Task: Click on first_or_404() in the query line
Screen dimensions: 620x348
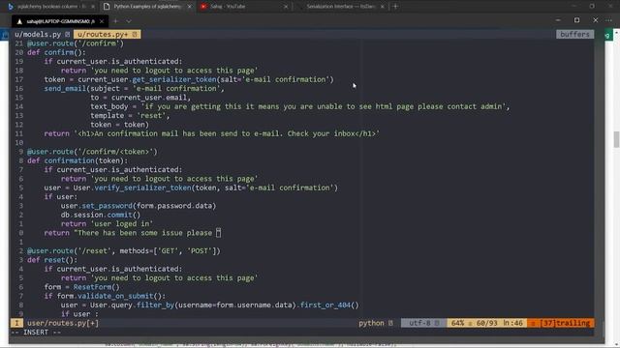Action: tap(329, 305)
